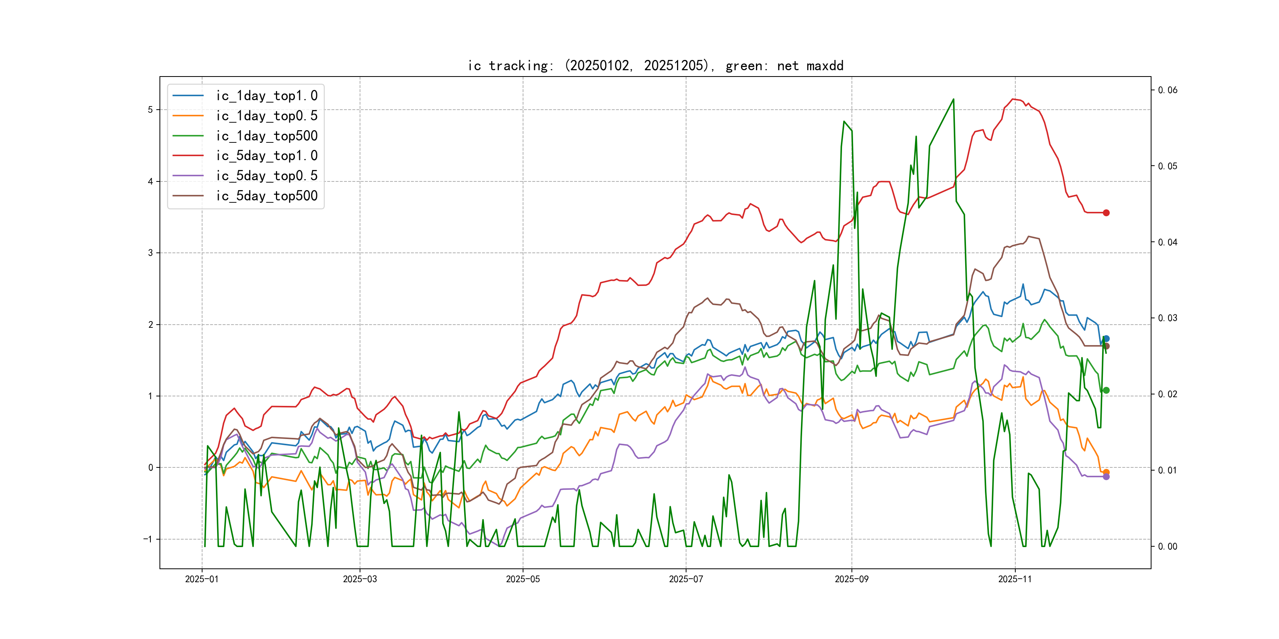Screen dimensions: 1279x639
Task: Click the left y-axis tick label −1
Action: [148, 539]
